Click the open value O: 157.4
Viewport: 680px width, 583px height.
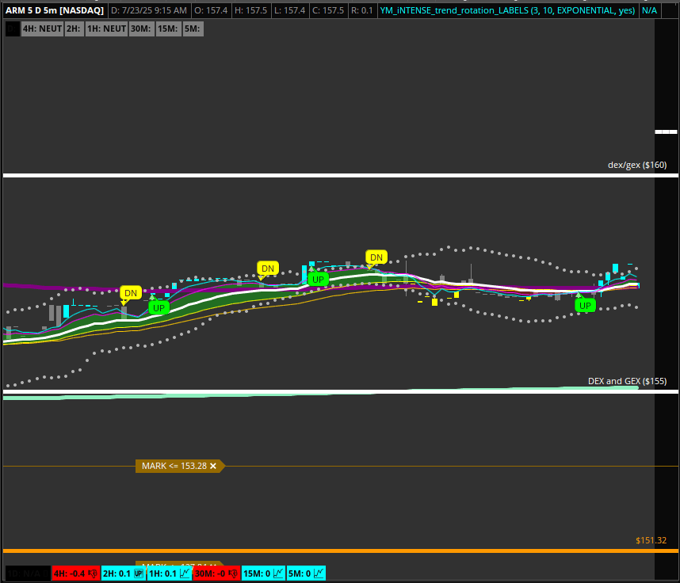(211, 10)
